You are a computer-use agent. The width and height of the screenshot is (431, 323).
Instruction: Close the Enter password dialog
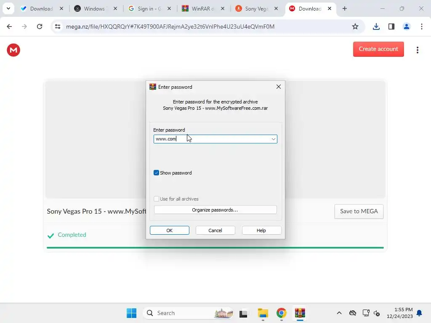pos(279,87)
